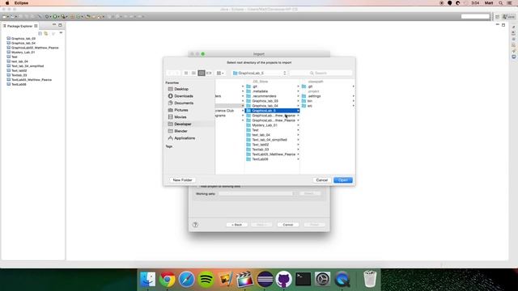This screenshot has width=518, height=291.
Task: Toggle Link with Editor in Package Explorer
Action: tap(46, 33)
